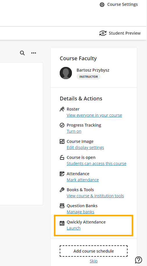Open View everyone in your course link
147x266 pixels.
point(94,115)
